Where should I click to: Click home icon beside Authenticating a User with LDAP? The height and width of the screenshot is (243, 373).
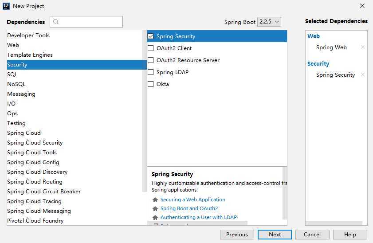tap(155, 217)
